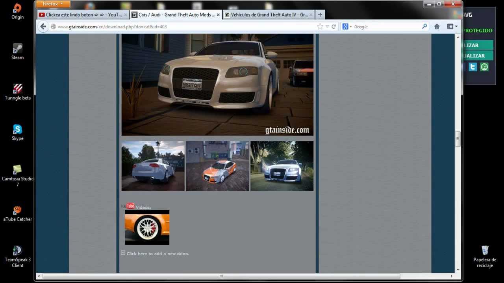Screen dimensions: 504x283
Task: Click the plus icon beside add new video
Action: 123,253
